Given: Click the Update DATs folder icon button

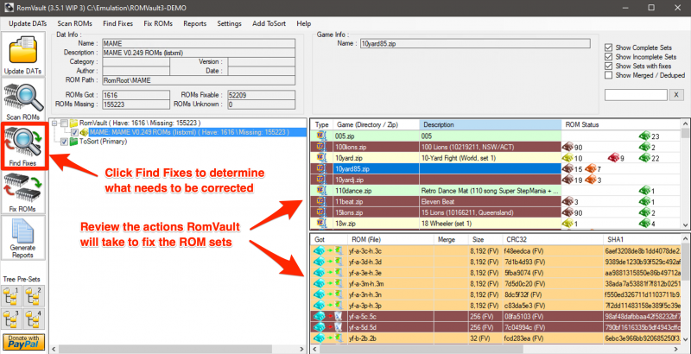Looking at the screenshot, I should [x=23, y=54].
